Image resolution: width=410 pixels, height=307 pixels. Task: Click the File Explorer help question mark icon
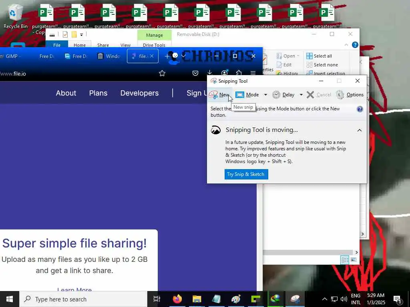pyautogui.click(x=355, y=45)
